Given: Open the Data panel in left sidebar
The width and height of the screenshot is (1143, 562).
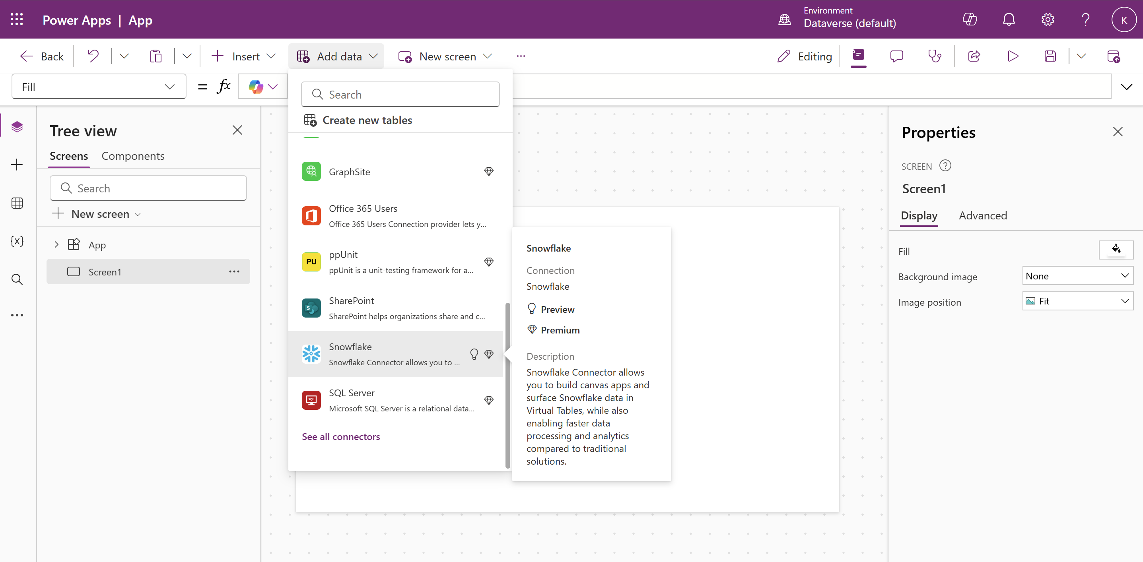Looking at the screenshot, I should [17, 203].
